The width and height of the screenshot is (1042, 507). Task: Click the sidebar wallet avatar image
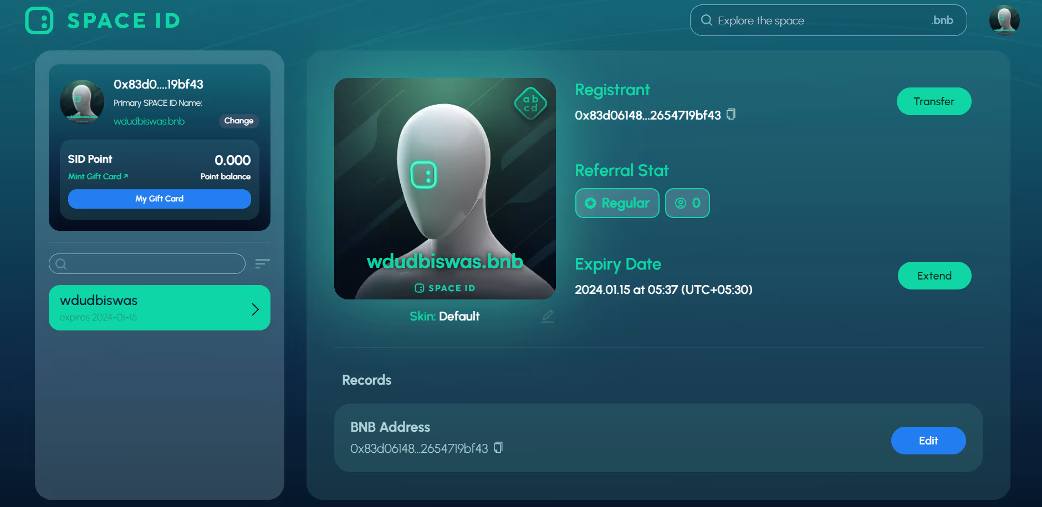82,101
